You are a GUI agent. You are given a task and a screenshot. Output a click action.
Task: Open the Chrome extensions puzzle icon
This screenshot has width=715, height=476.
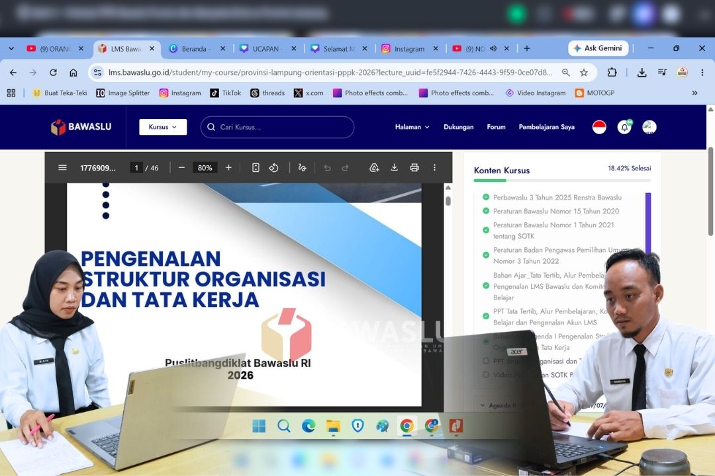[x=612, y=73]
